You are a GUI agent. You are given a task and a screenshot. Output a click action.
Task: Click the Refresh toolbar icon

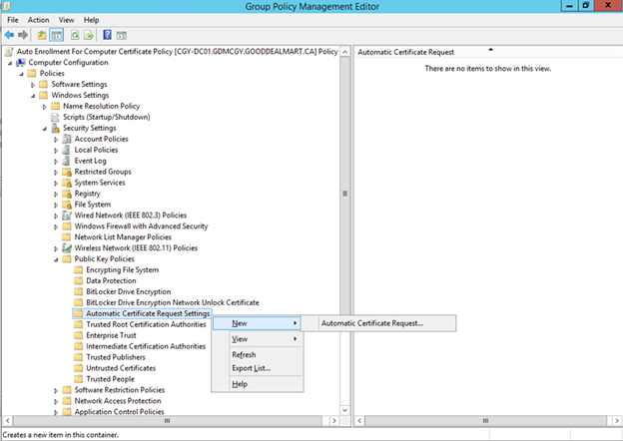75,34
